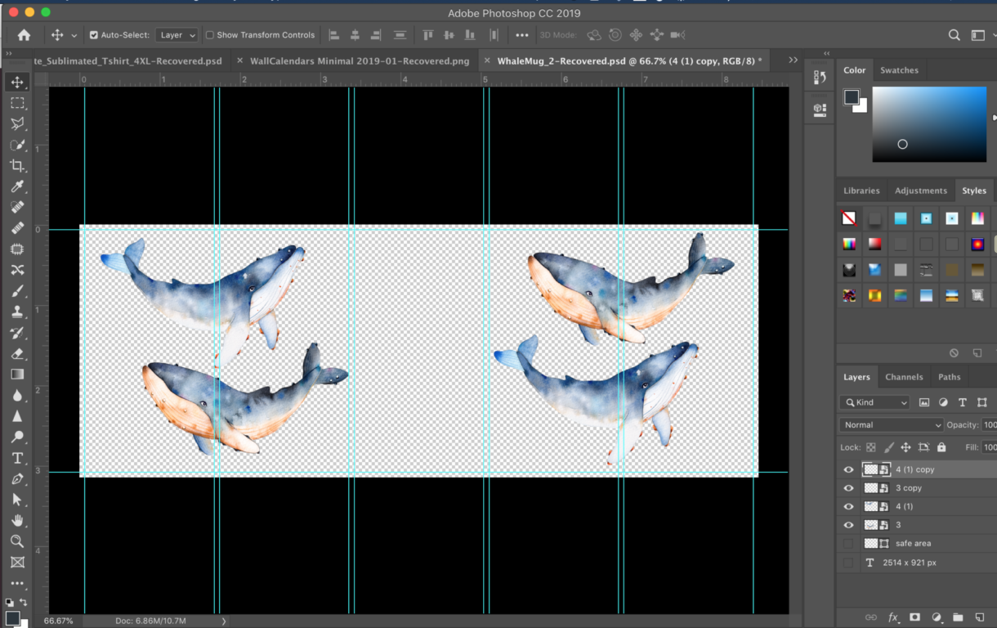Viewport: 997px width, 628px height.
Task: Show the 'safe area' layer
Action: (x=848, y=544)
